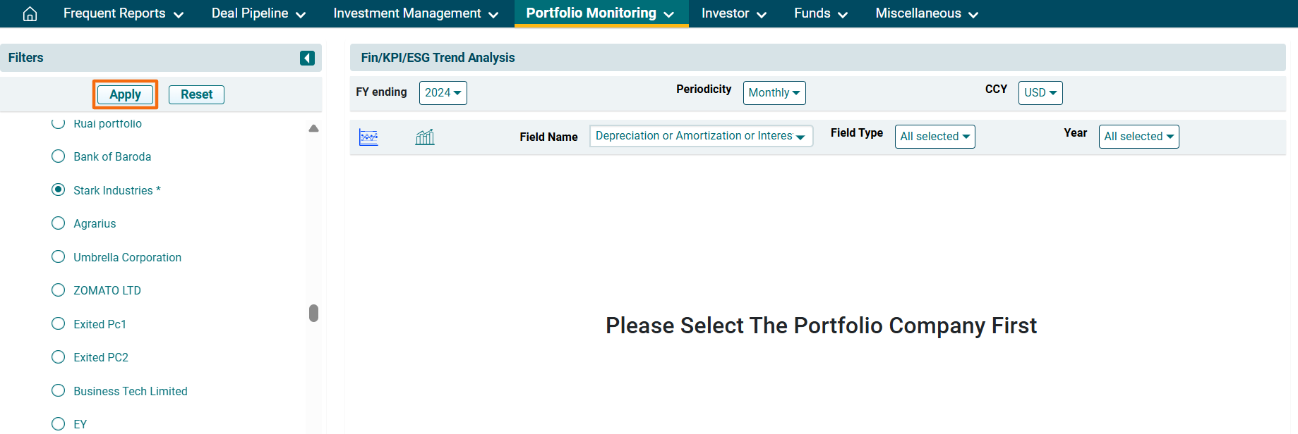Expand the Field Name dropdown
This screenshot has width=1298, height=434.
700,136
